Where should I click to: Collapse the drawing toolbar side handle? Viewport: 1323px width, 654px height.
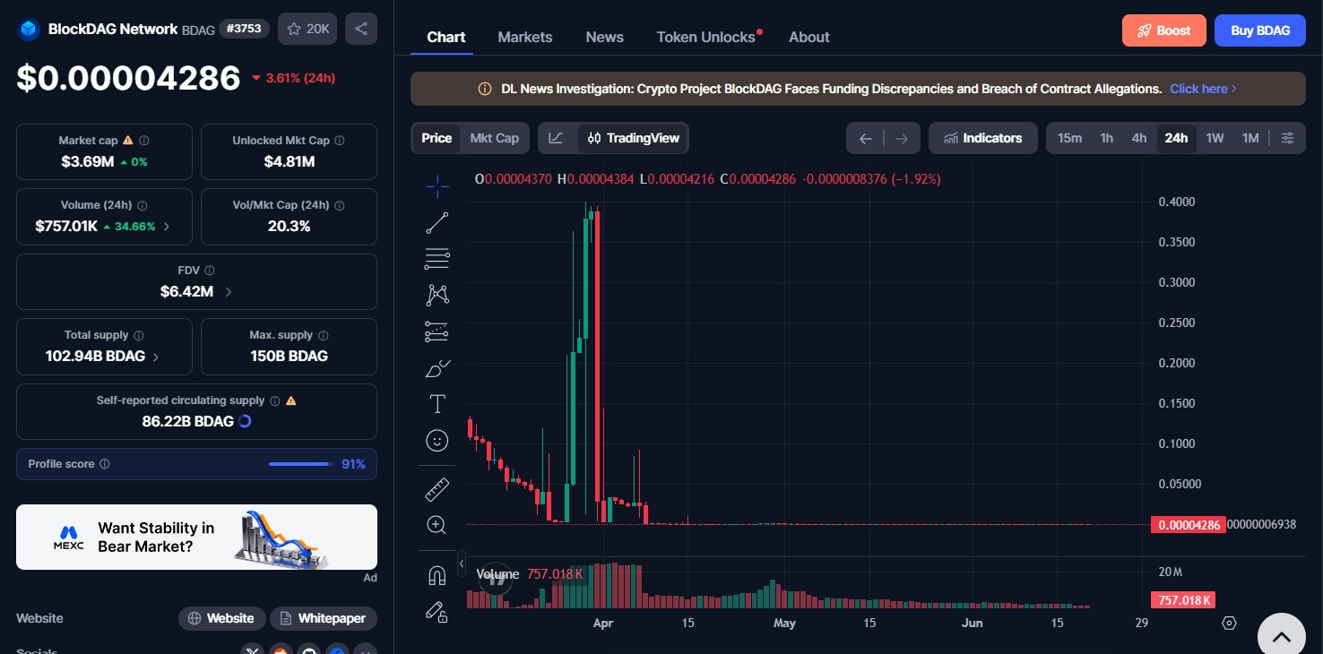pyautogui.click(x=462, y=564)
